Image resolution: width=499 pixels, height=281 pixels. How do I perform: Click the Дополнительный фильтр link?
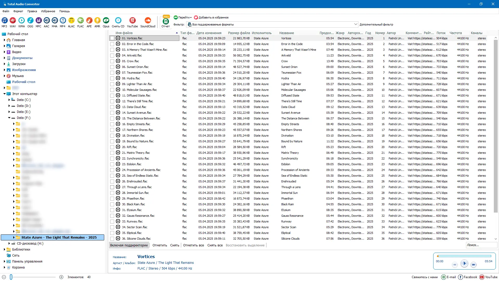pos(376,24)
